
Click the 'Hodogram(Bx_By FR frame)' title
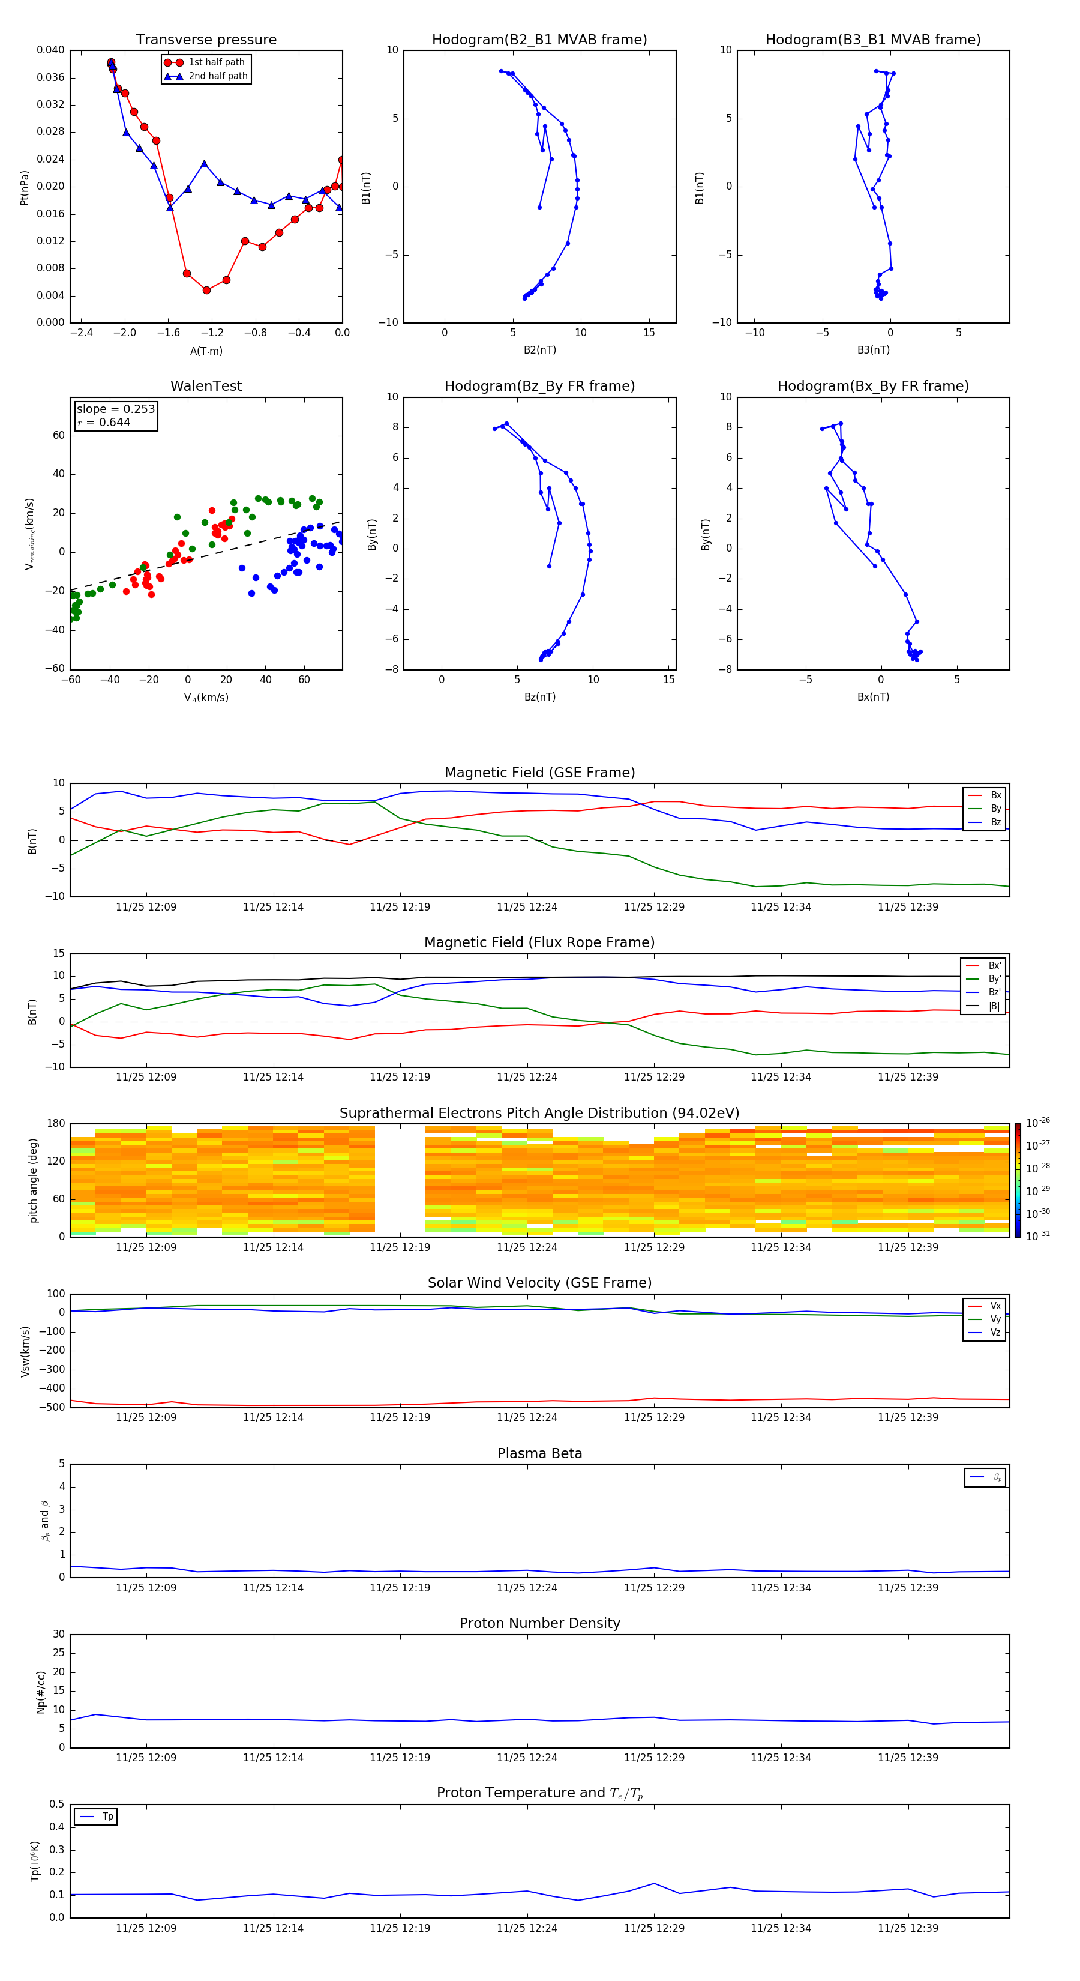[x=873, y=386]
